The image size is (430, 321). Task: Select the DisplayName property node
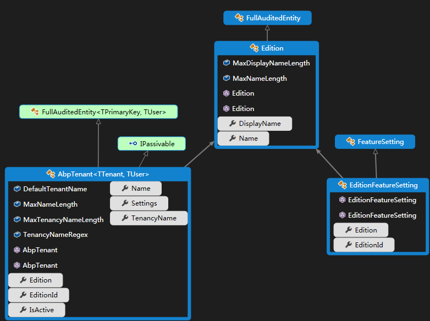pos(255,124)
